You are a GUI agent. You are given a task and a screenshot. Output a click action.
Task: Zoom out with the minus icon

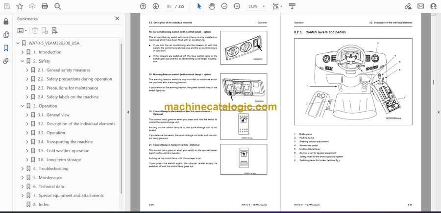coord(224,6)
